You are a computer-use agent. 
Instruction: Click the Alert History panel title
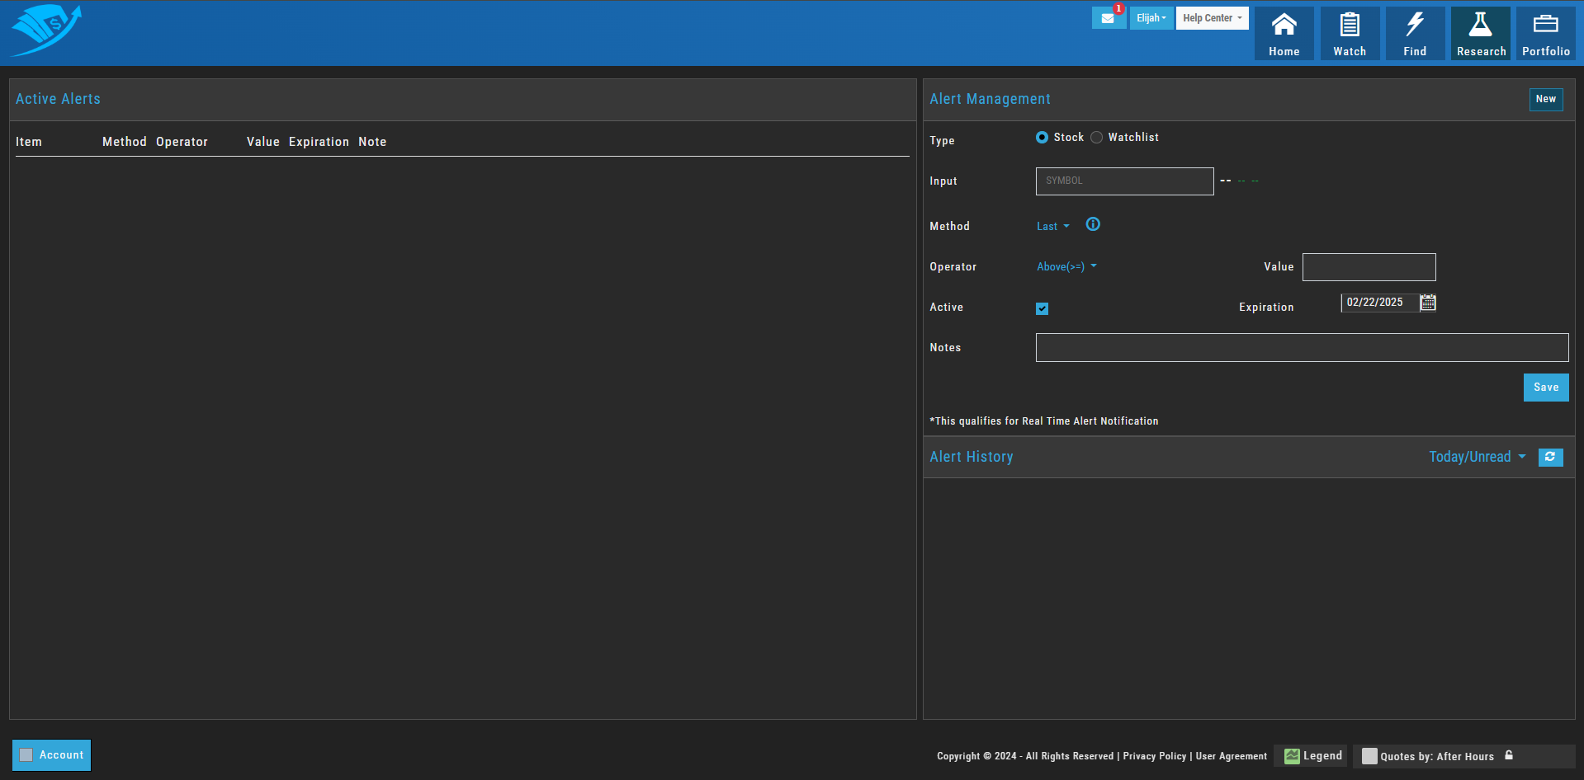coord(971,457)
